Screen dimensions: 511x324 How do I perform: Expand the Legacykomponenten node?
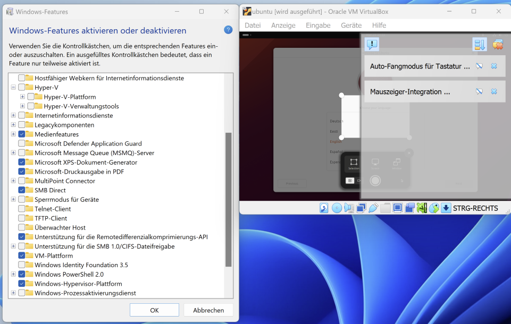13,125
